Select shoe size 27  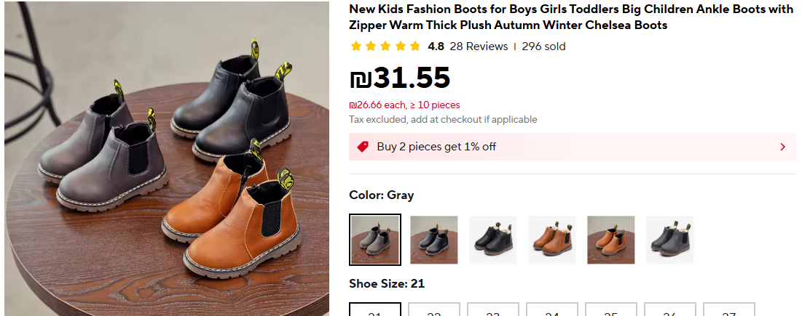(728, 311)
